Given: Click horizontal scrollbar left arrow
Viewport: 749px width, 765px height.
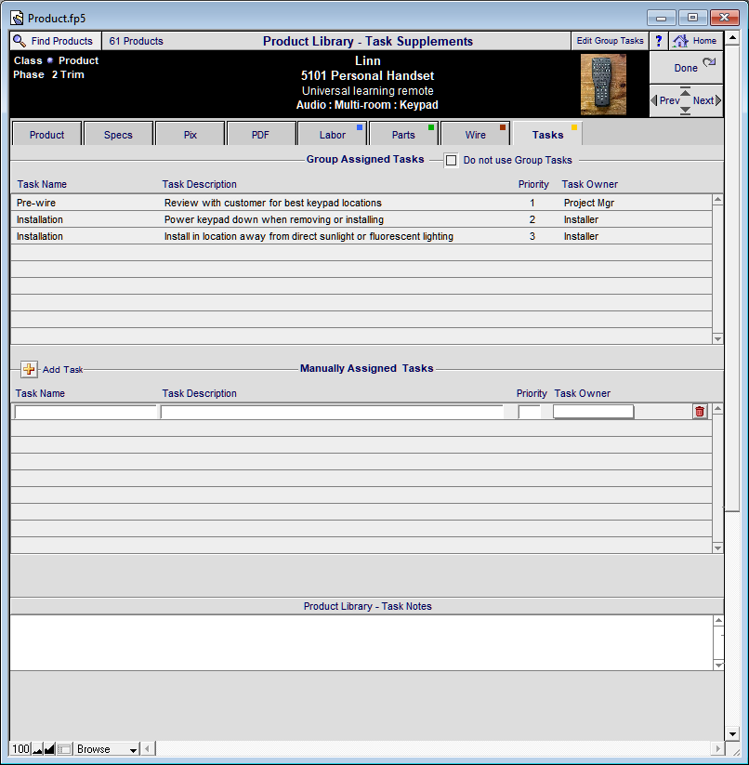Looking at the screenshot, I should click(148, 748).
